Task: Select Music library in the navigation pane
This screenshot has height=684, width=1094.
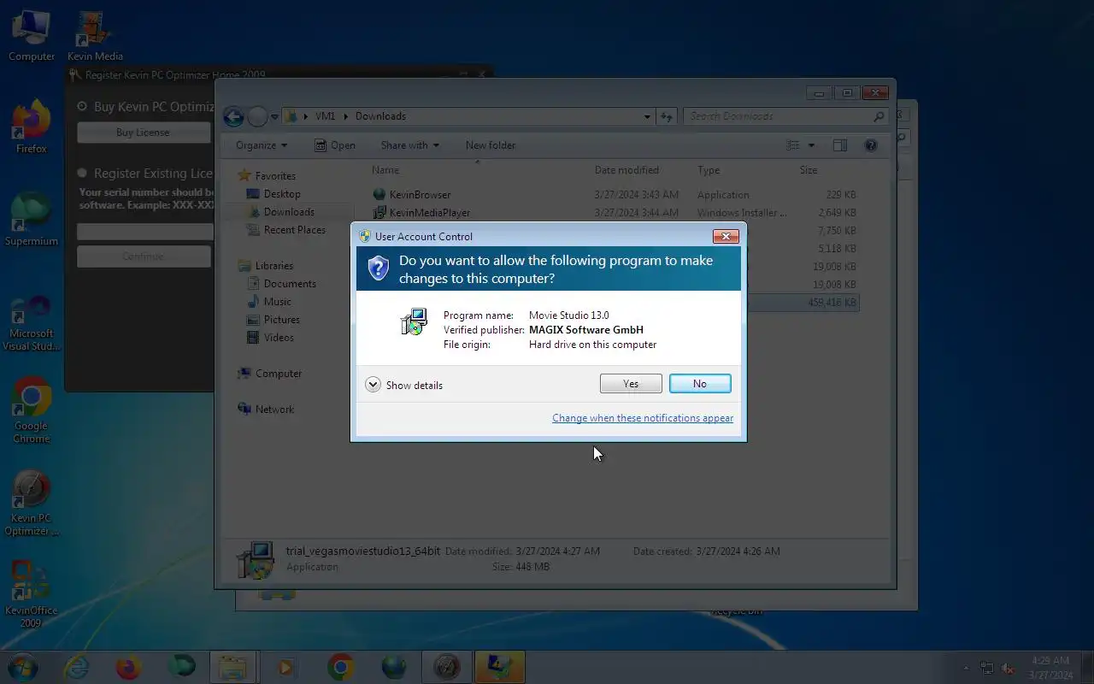Action: (x=277, y=302)
